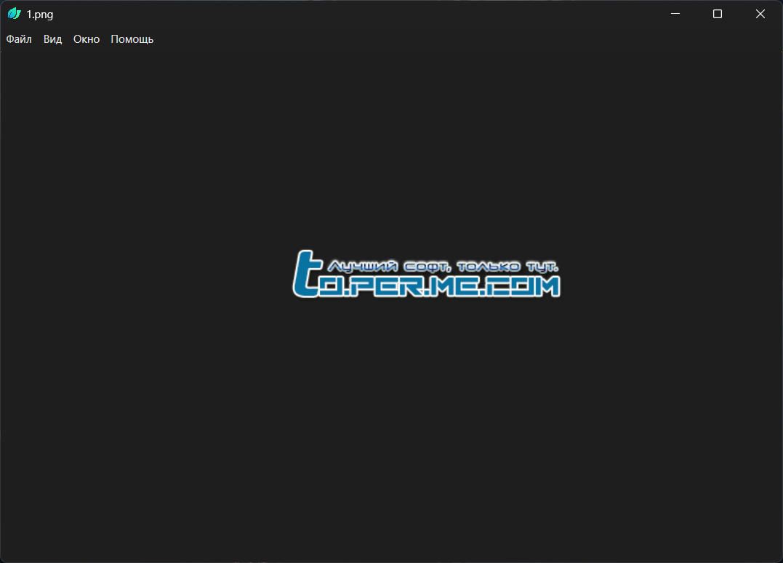
Task: Open the Окно menu
Action: (87, 39)
